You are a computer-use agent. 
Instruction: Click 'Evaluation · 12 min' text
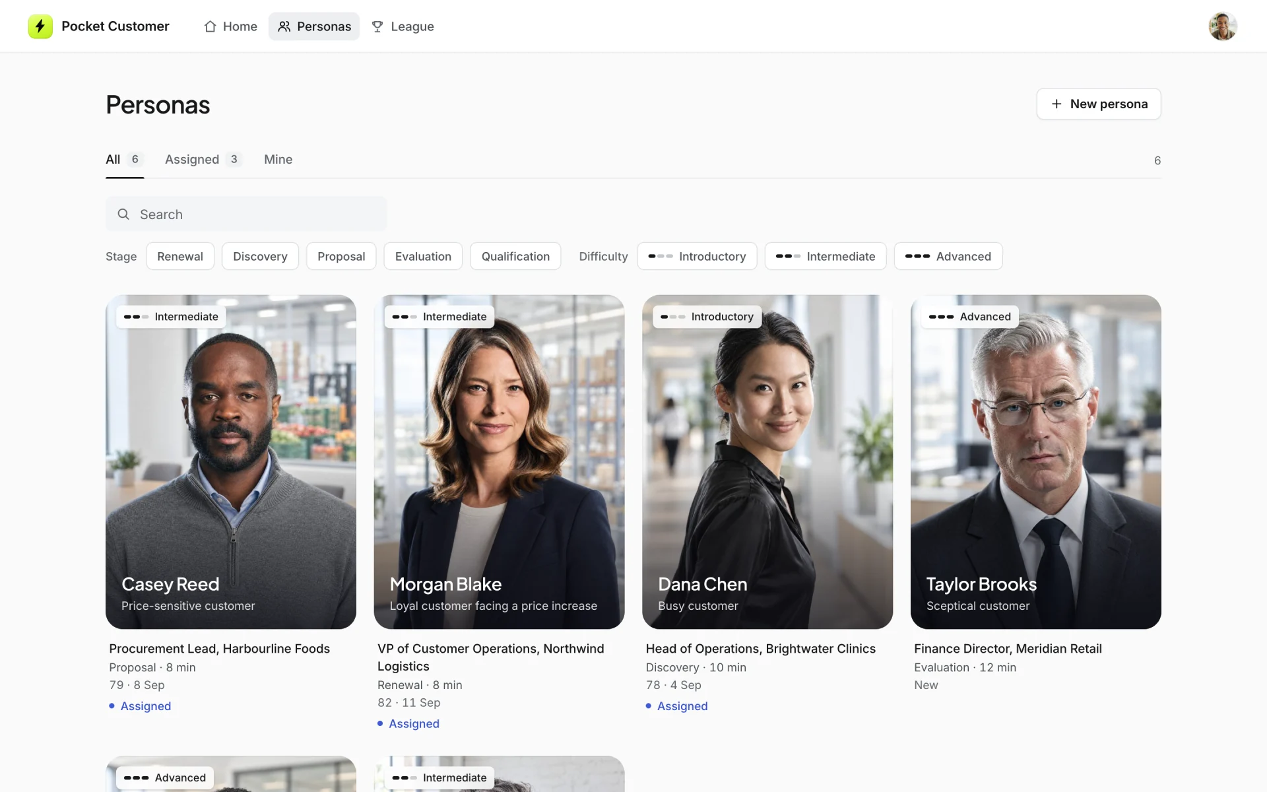[x=965, y=667]
